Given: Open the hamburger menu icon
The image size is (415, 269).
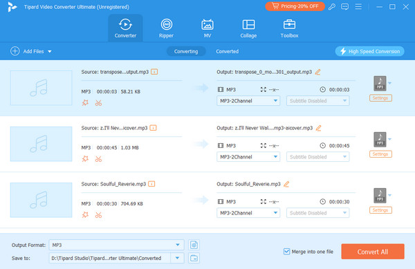Looking at the screenshot, I should click(x=358, y=7).
